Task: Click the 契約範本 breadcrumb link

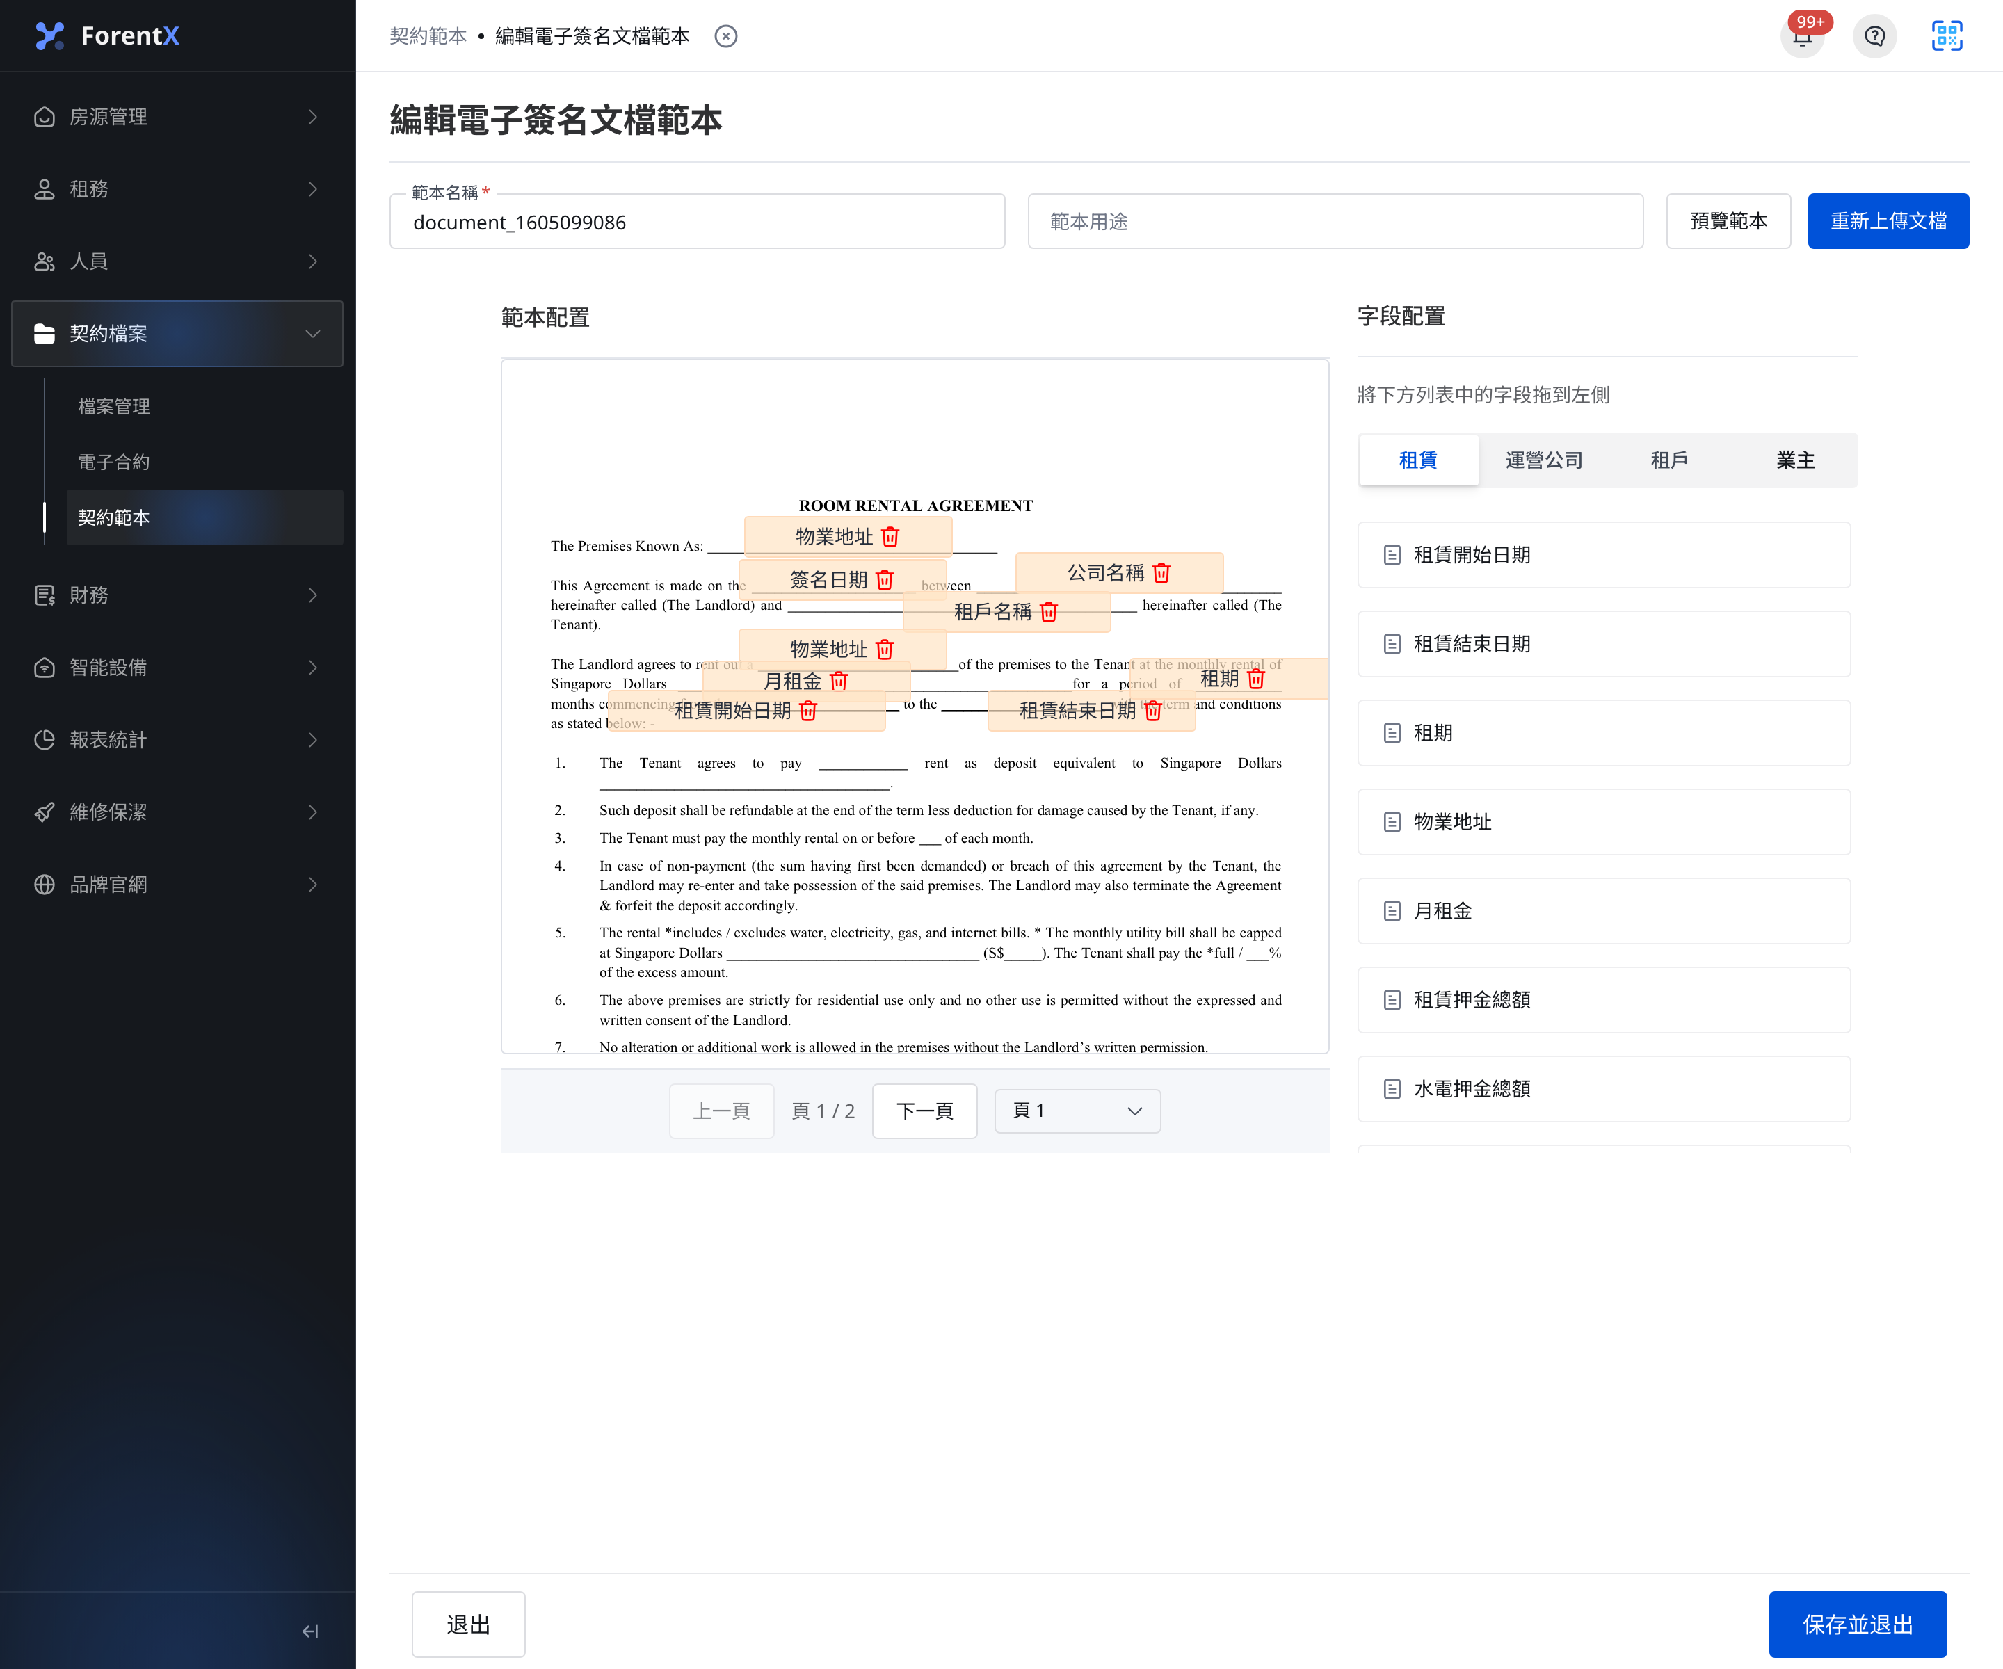Action: tap(428, 36)
